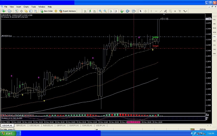
Task: Open the Market Watch window icon
Action: (16, 11)
